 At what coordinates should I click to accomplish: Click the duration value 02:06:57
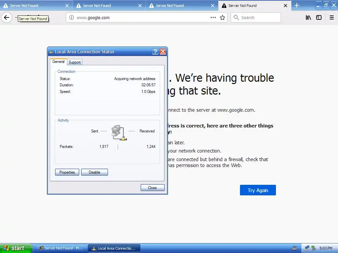click(149, 85)
